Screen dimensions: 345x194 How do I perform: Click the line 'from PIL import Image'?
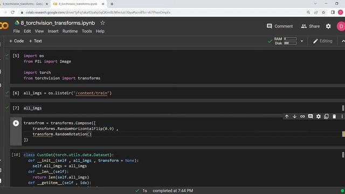point(47,61)
